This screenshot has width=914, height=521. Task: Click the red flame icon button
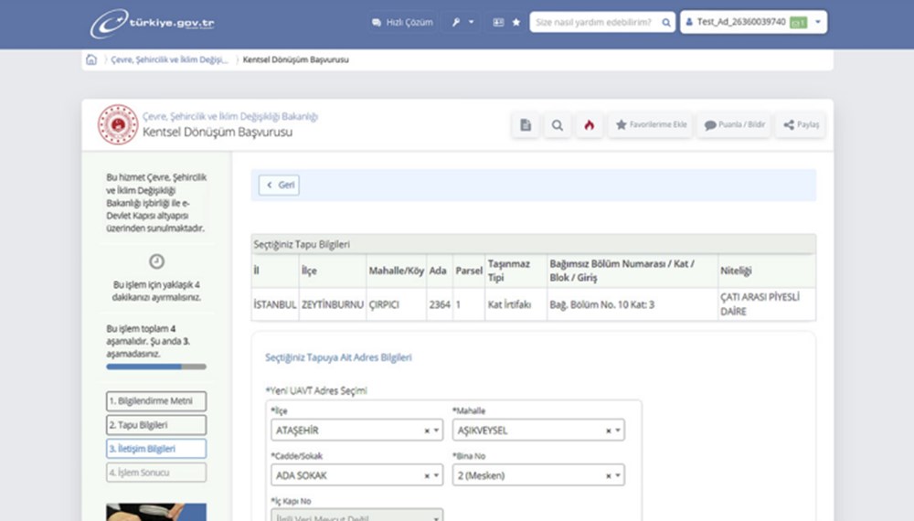589,125
